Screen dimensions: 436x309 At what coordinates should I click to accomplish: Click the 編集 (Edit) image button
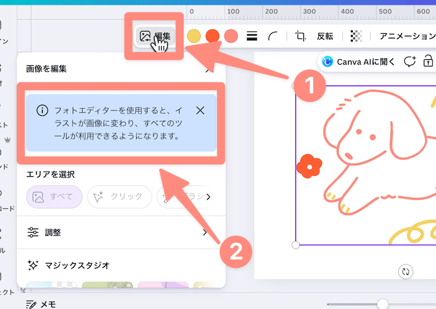pos(155,36)
